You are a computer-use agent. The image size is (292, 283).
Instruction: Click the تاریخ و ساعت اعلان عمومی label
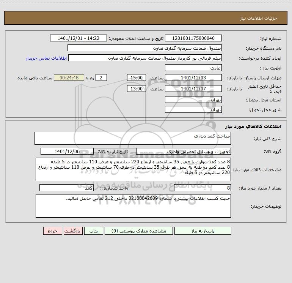click(136, 38)
